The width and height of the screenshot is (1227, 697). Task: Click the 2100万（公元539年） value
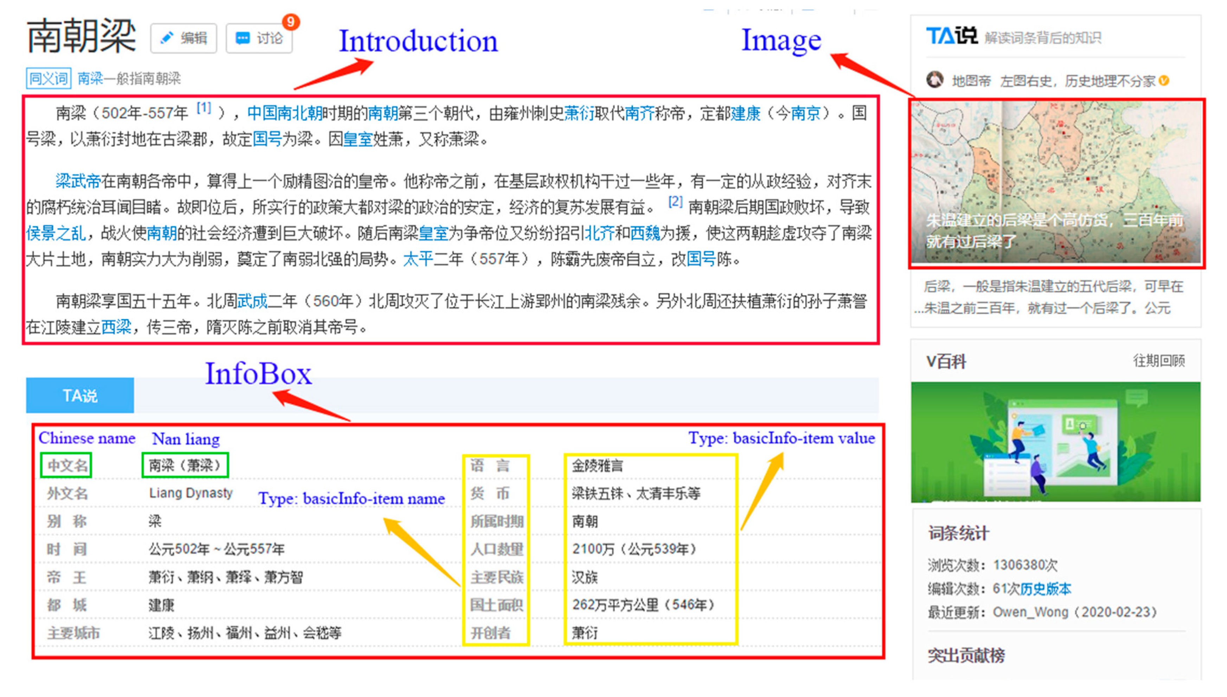(634, 549)
